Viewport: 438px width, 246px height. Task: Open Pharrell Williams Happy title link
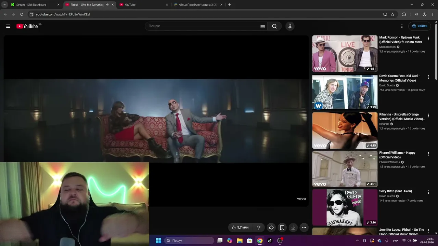coord(397,155)
